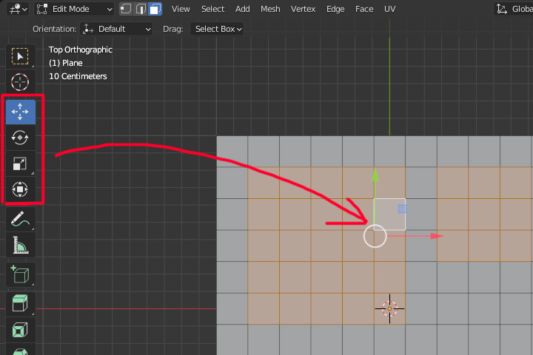This screenshot has width=533, height=355.
Task: Open the Add menu
Action: (x=243, y=9)
